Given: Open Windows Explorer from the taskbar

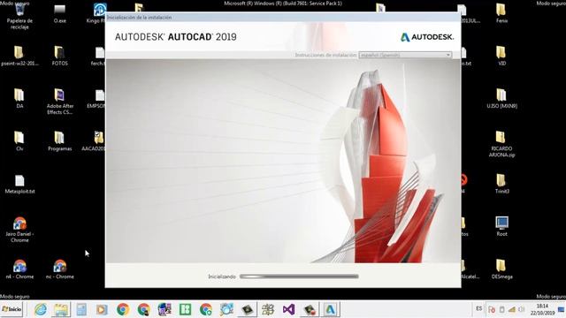Looking at the screenshot, I should pos(61,309).
